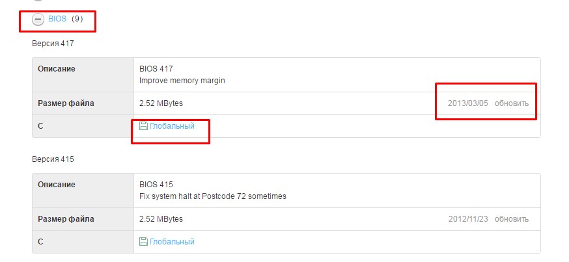Click the BIOS item count (9)

point(77,19)
